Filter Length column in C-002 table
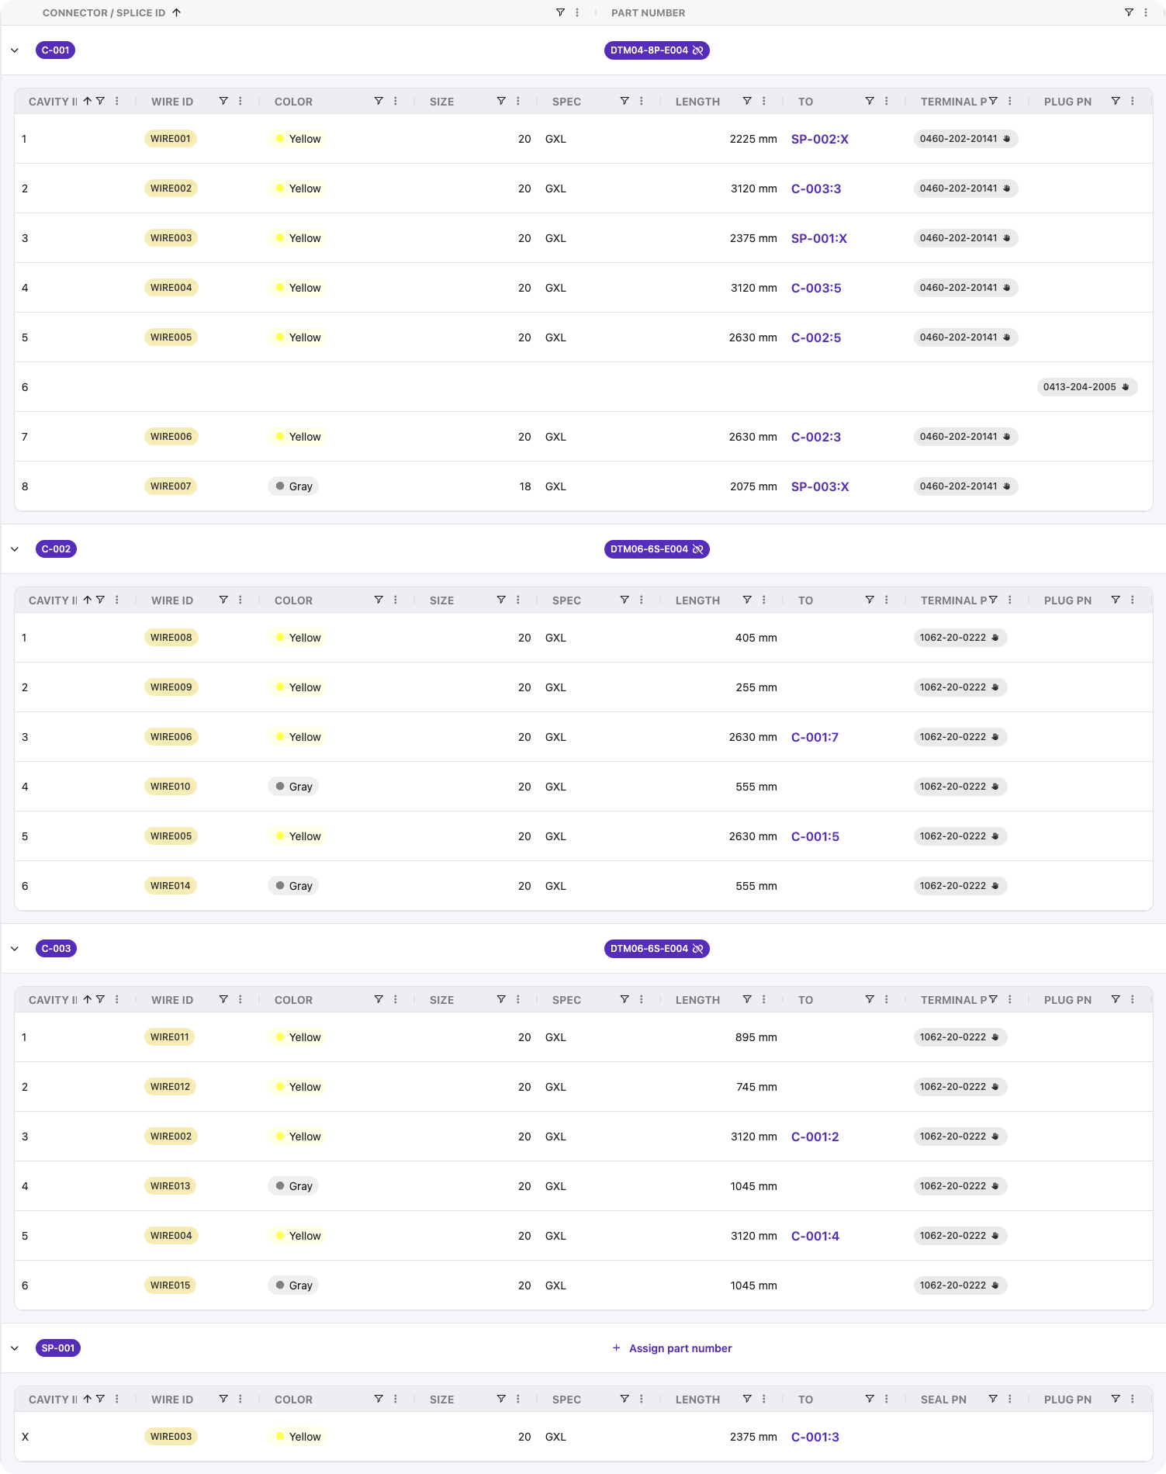The image size is (1166, 1474). [747, 600]
